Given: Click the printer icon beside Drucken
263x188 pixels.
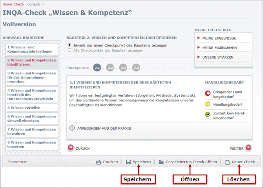Looking at the screenshot, I should (98, 162).
